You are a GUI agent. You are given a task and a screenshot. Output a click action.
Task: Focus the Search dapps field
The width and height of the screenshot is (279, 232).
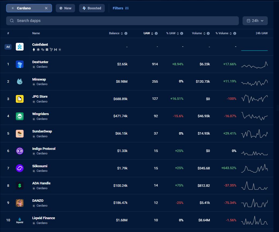click(x=122, y=21)
